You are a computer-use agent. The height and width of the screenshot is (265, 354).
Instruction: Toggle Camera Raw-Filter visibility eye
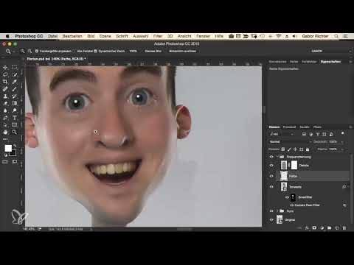click(292, 205)
